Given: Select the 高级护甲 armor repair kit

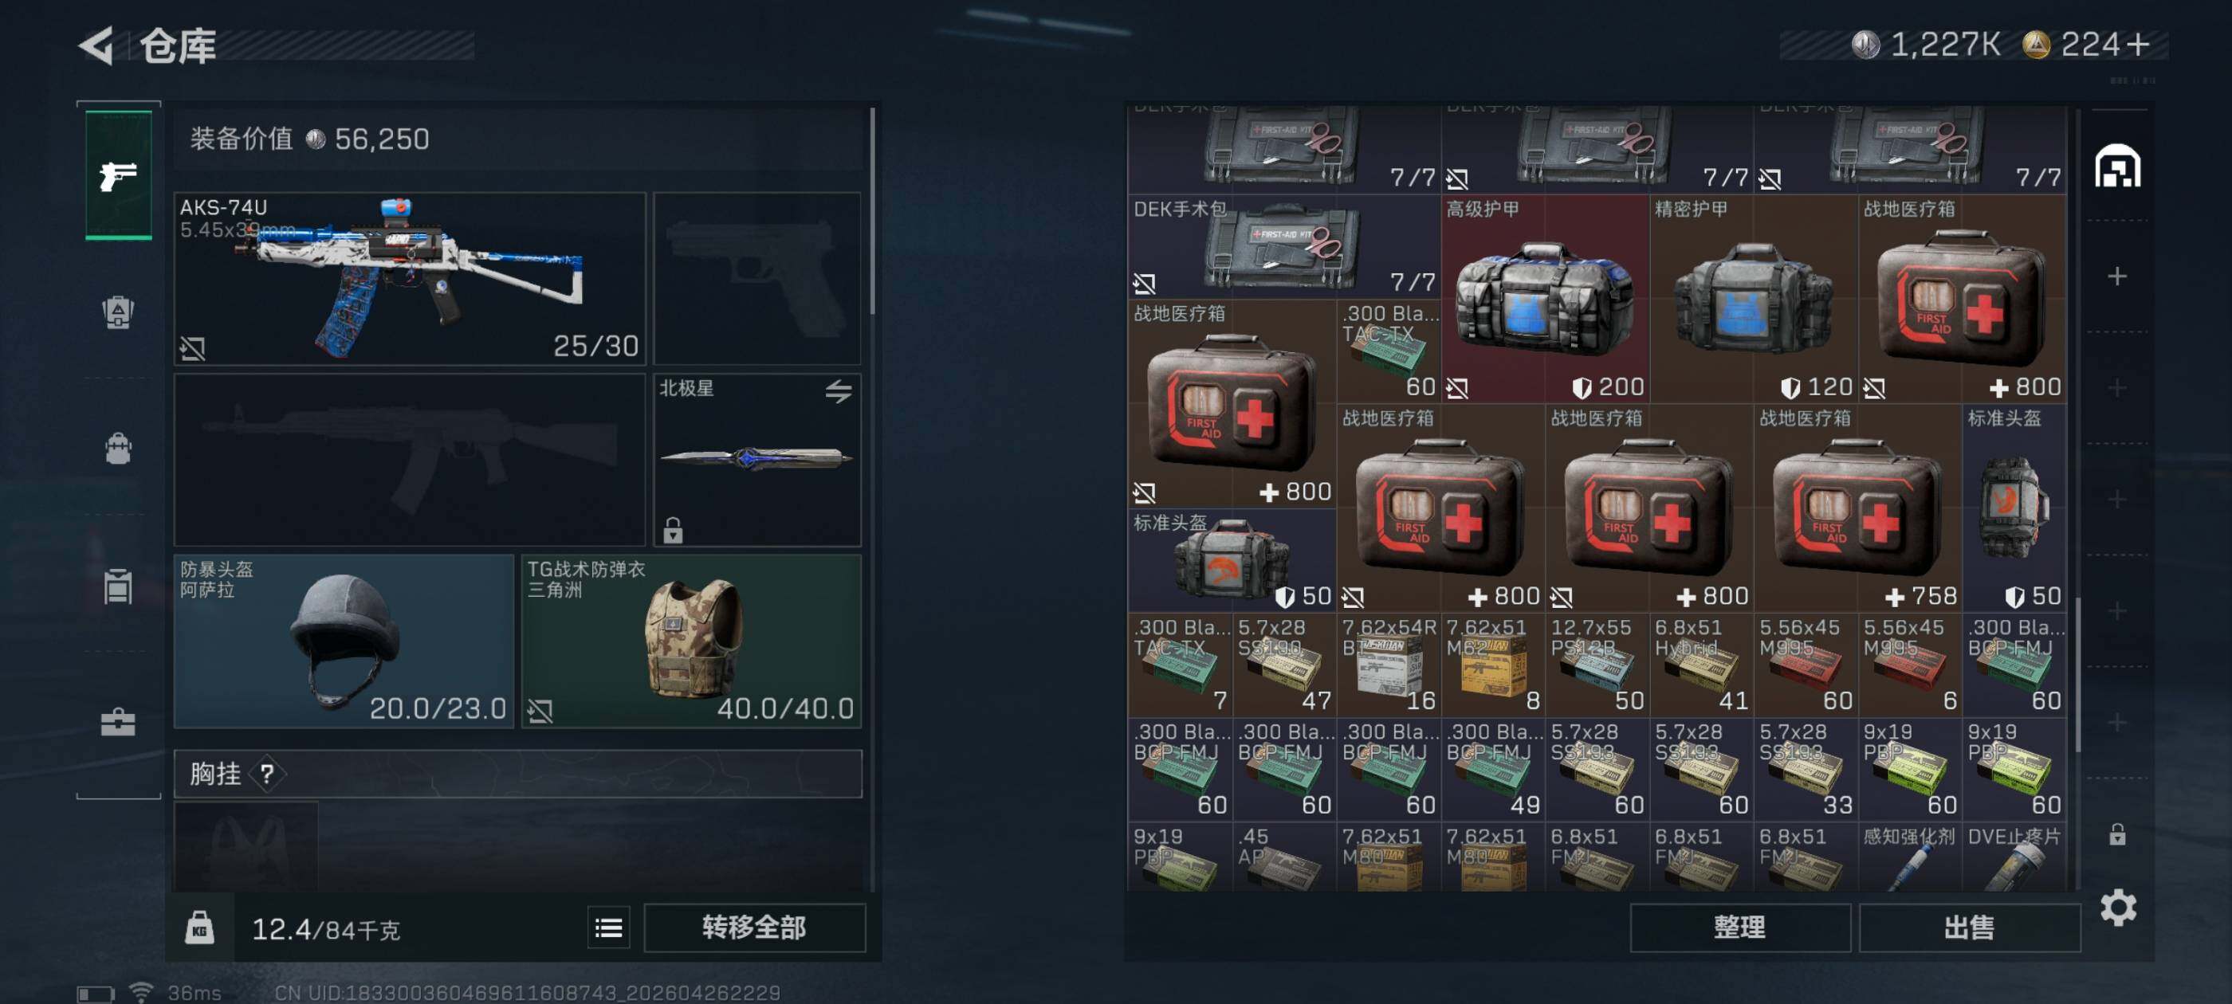Looking at the screenshot, I should click(1545, 299).
